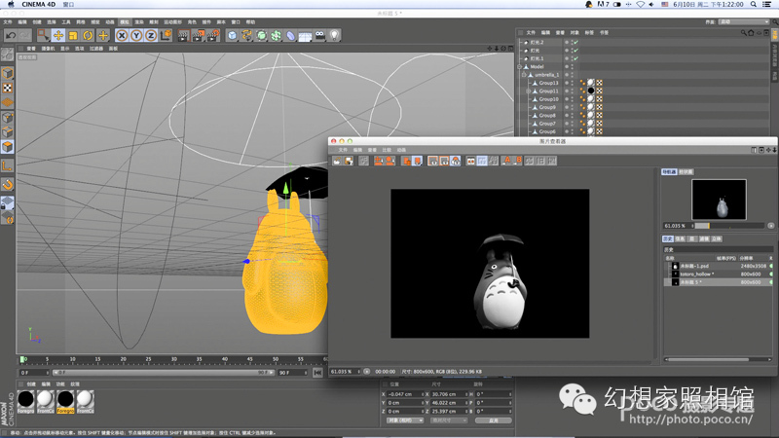Add a camera object icon
Image resolution: width=779 pixels, height=438 pixels.
[320, 35]
